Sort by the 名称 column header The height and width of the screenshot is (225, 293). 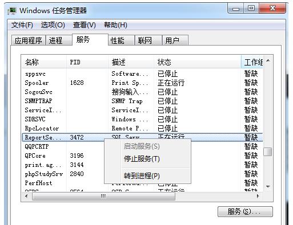(x=44, y=62)
